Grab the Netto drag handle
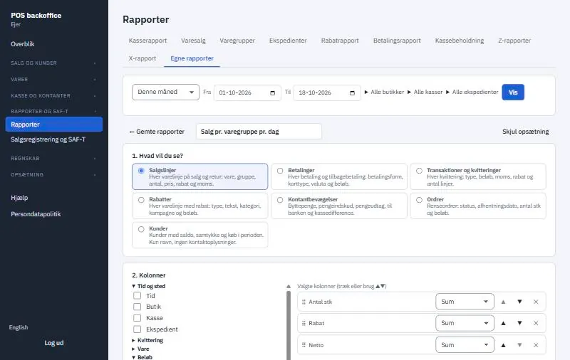 point(304,345)
